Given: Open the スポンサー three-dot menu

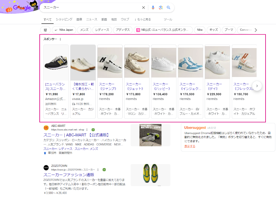Looking at the screenshot, I should (60, 39).
